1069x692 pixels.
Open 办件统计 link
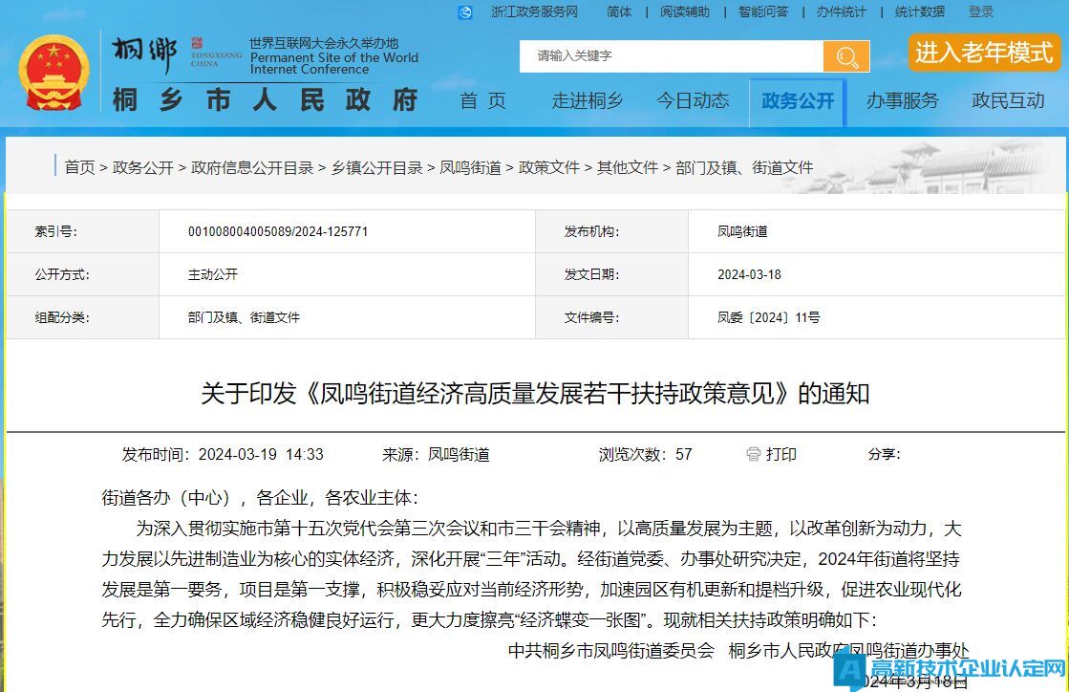pyautogui.click(x=842, y=11)
